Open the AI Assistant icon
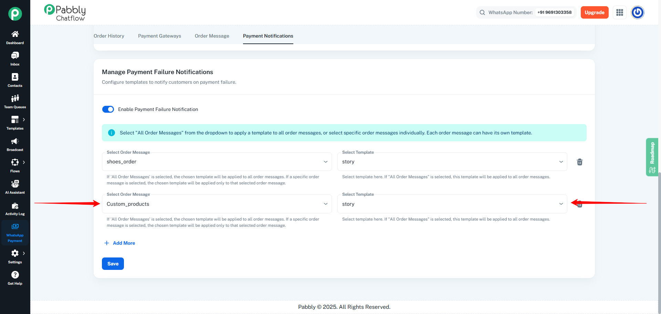Screen dimensions: 661x314 tap(15, 184)
